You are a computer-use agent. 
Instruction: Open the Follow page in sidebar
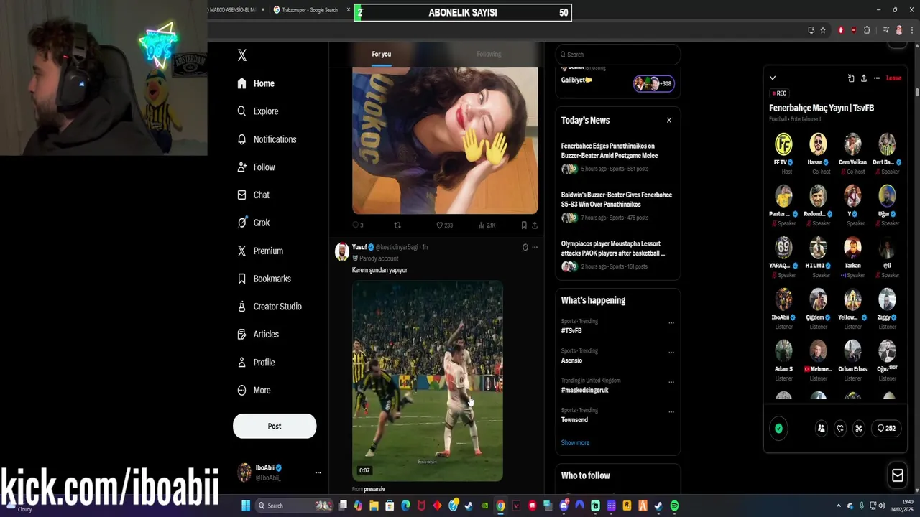(x=256, y=167)
